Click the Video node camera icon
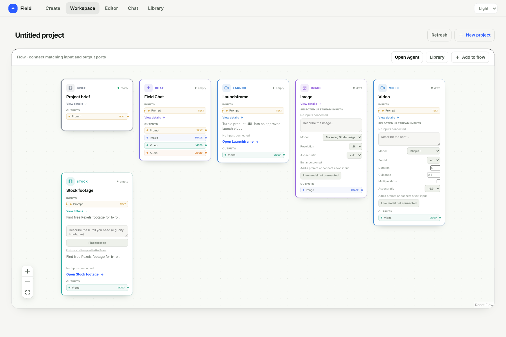The width and height of the screenshot is (506, 337). [x=383, y=88]
